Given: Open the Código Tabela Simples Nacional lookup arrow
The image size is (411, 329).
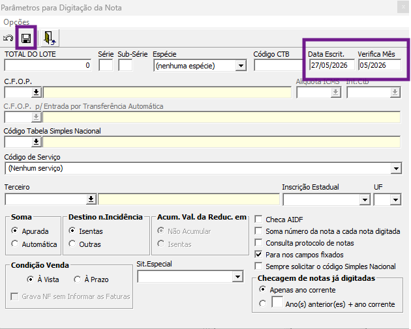Looking at the screenshot, I should (36, 142).
